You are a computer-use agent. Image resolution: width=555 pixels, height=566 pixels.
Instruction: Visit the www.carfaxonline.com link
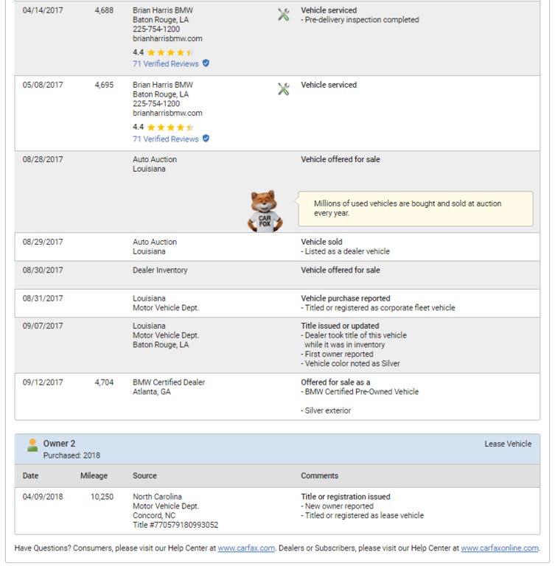tap(499, 548)
